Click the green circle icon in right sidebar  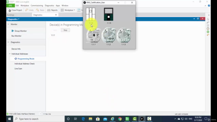[x=208, y=32]
